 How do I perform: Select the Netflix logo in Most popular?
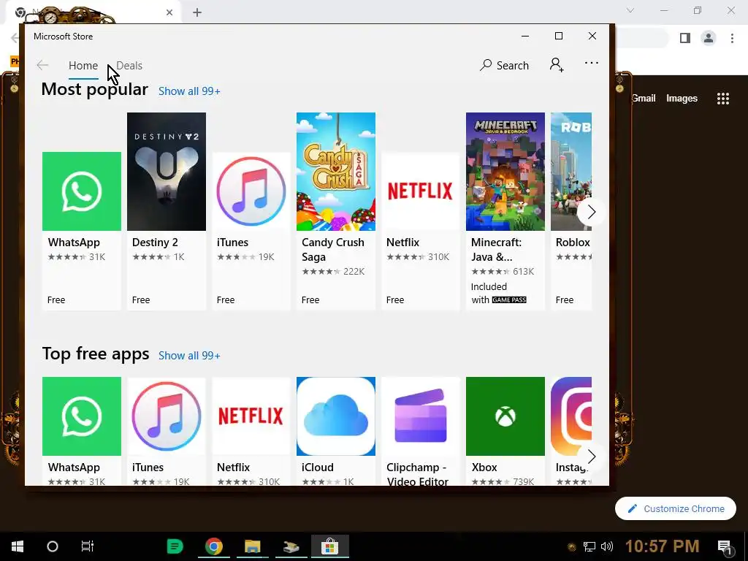coord(420,191)
